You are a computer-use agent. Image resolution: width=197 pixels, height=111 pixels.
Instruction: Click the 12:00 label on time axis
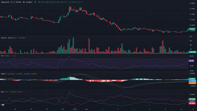[x=74, y=109]
